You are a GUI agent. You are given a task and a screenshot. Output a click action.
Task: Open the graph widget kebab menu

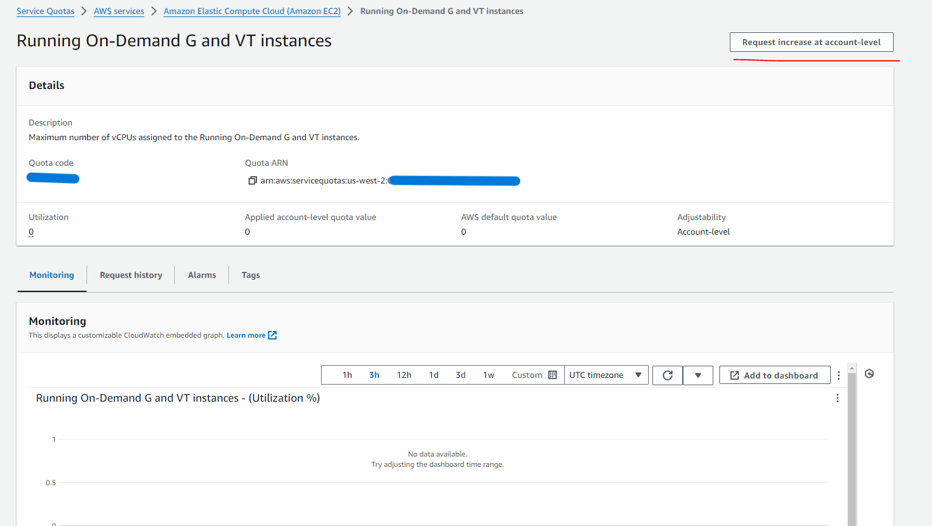(x=838, y=397)
